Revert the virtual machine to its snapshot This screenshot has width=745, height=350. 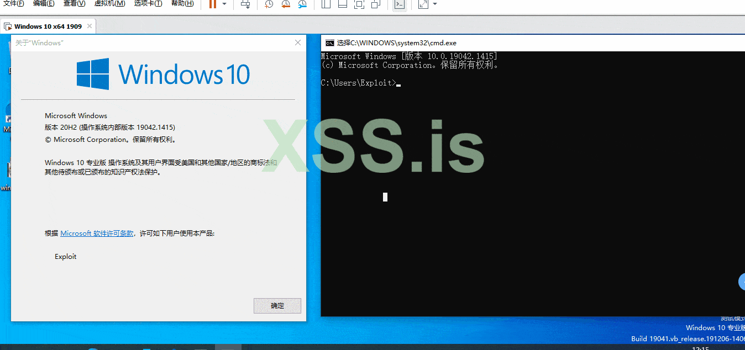(x=285, y=4)
